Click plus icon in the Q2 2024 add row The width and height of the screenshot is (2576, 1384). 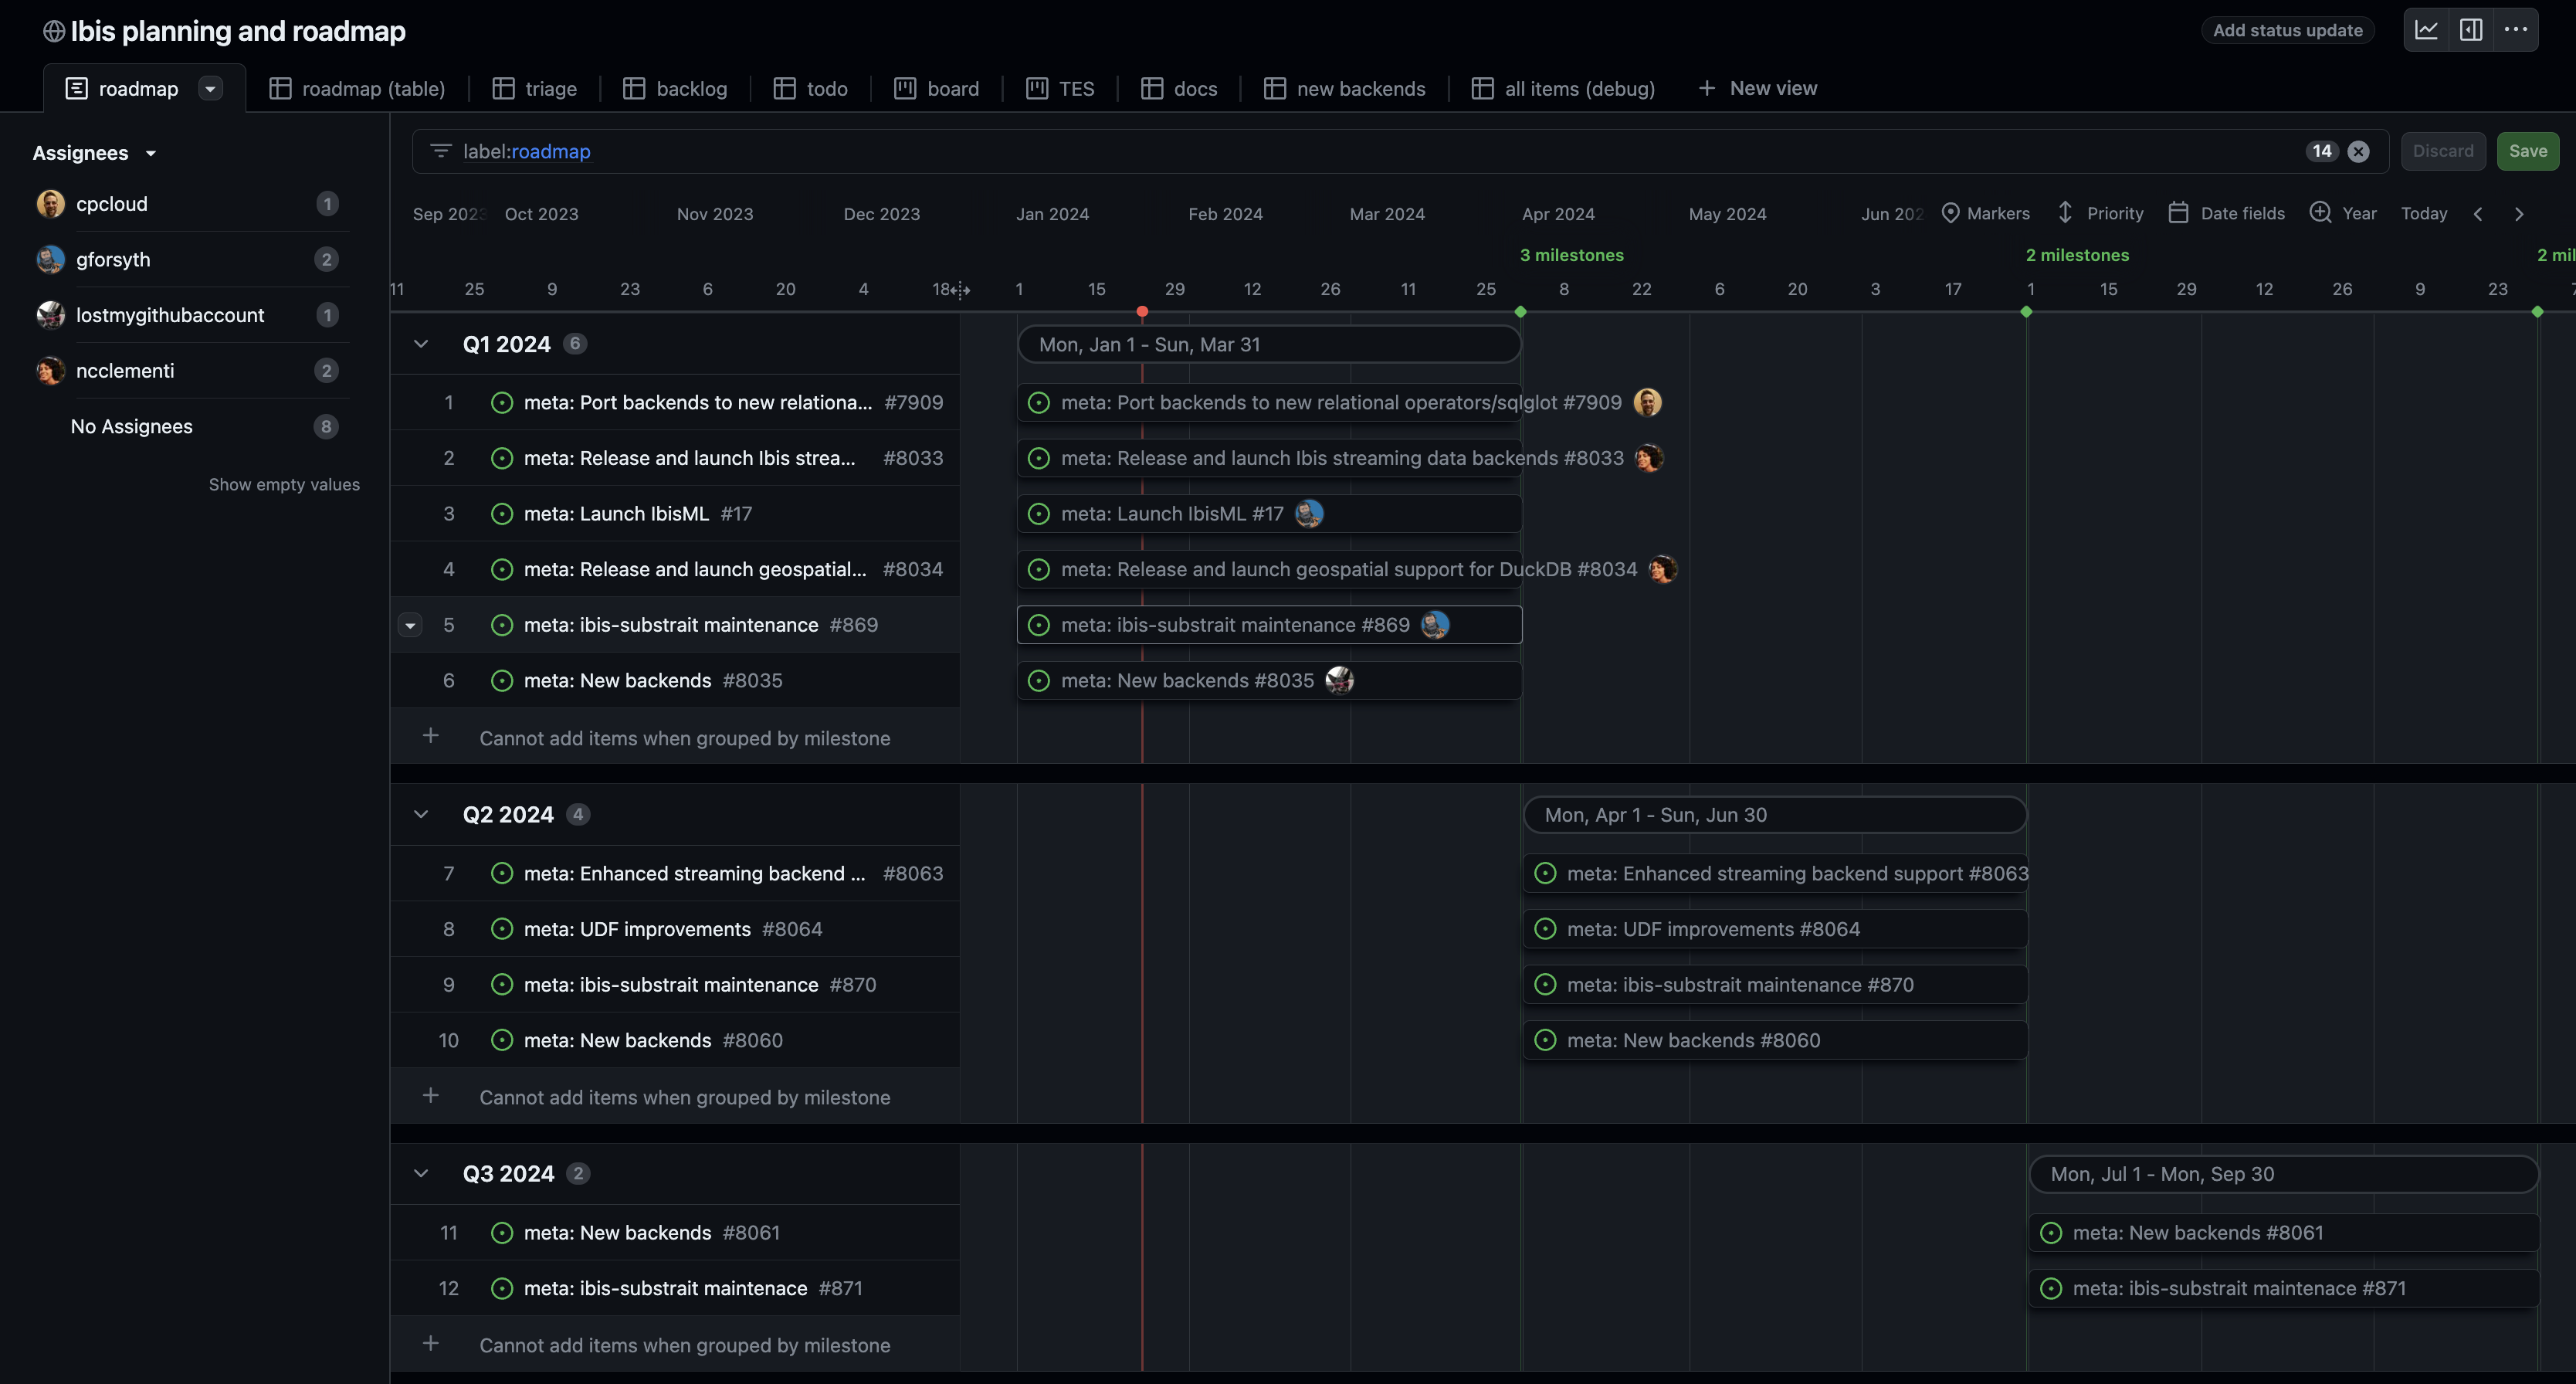[x=430, y=1096]
